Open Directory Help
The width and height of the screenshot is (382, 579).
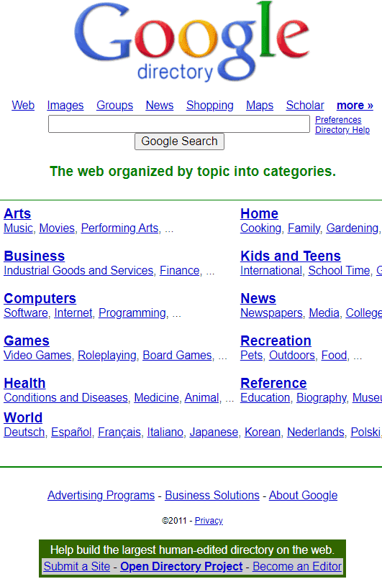(342, 130)
